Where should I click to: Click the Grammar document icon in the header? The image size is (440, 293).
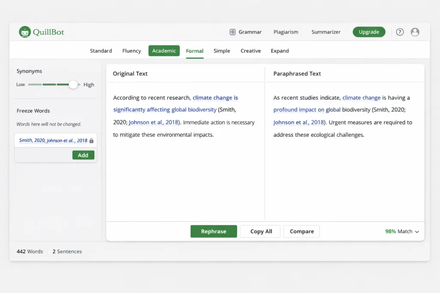pos(232,32)
